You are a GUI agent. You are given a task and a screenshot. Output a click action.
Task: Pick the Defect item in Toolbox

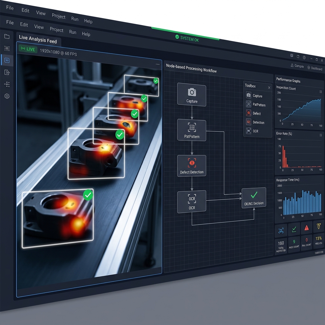[253, 113]
